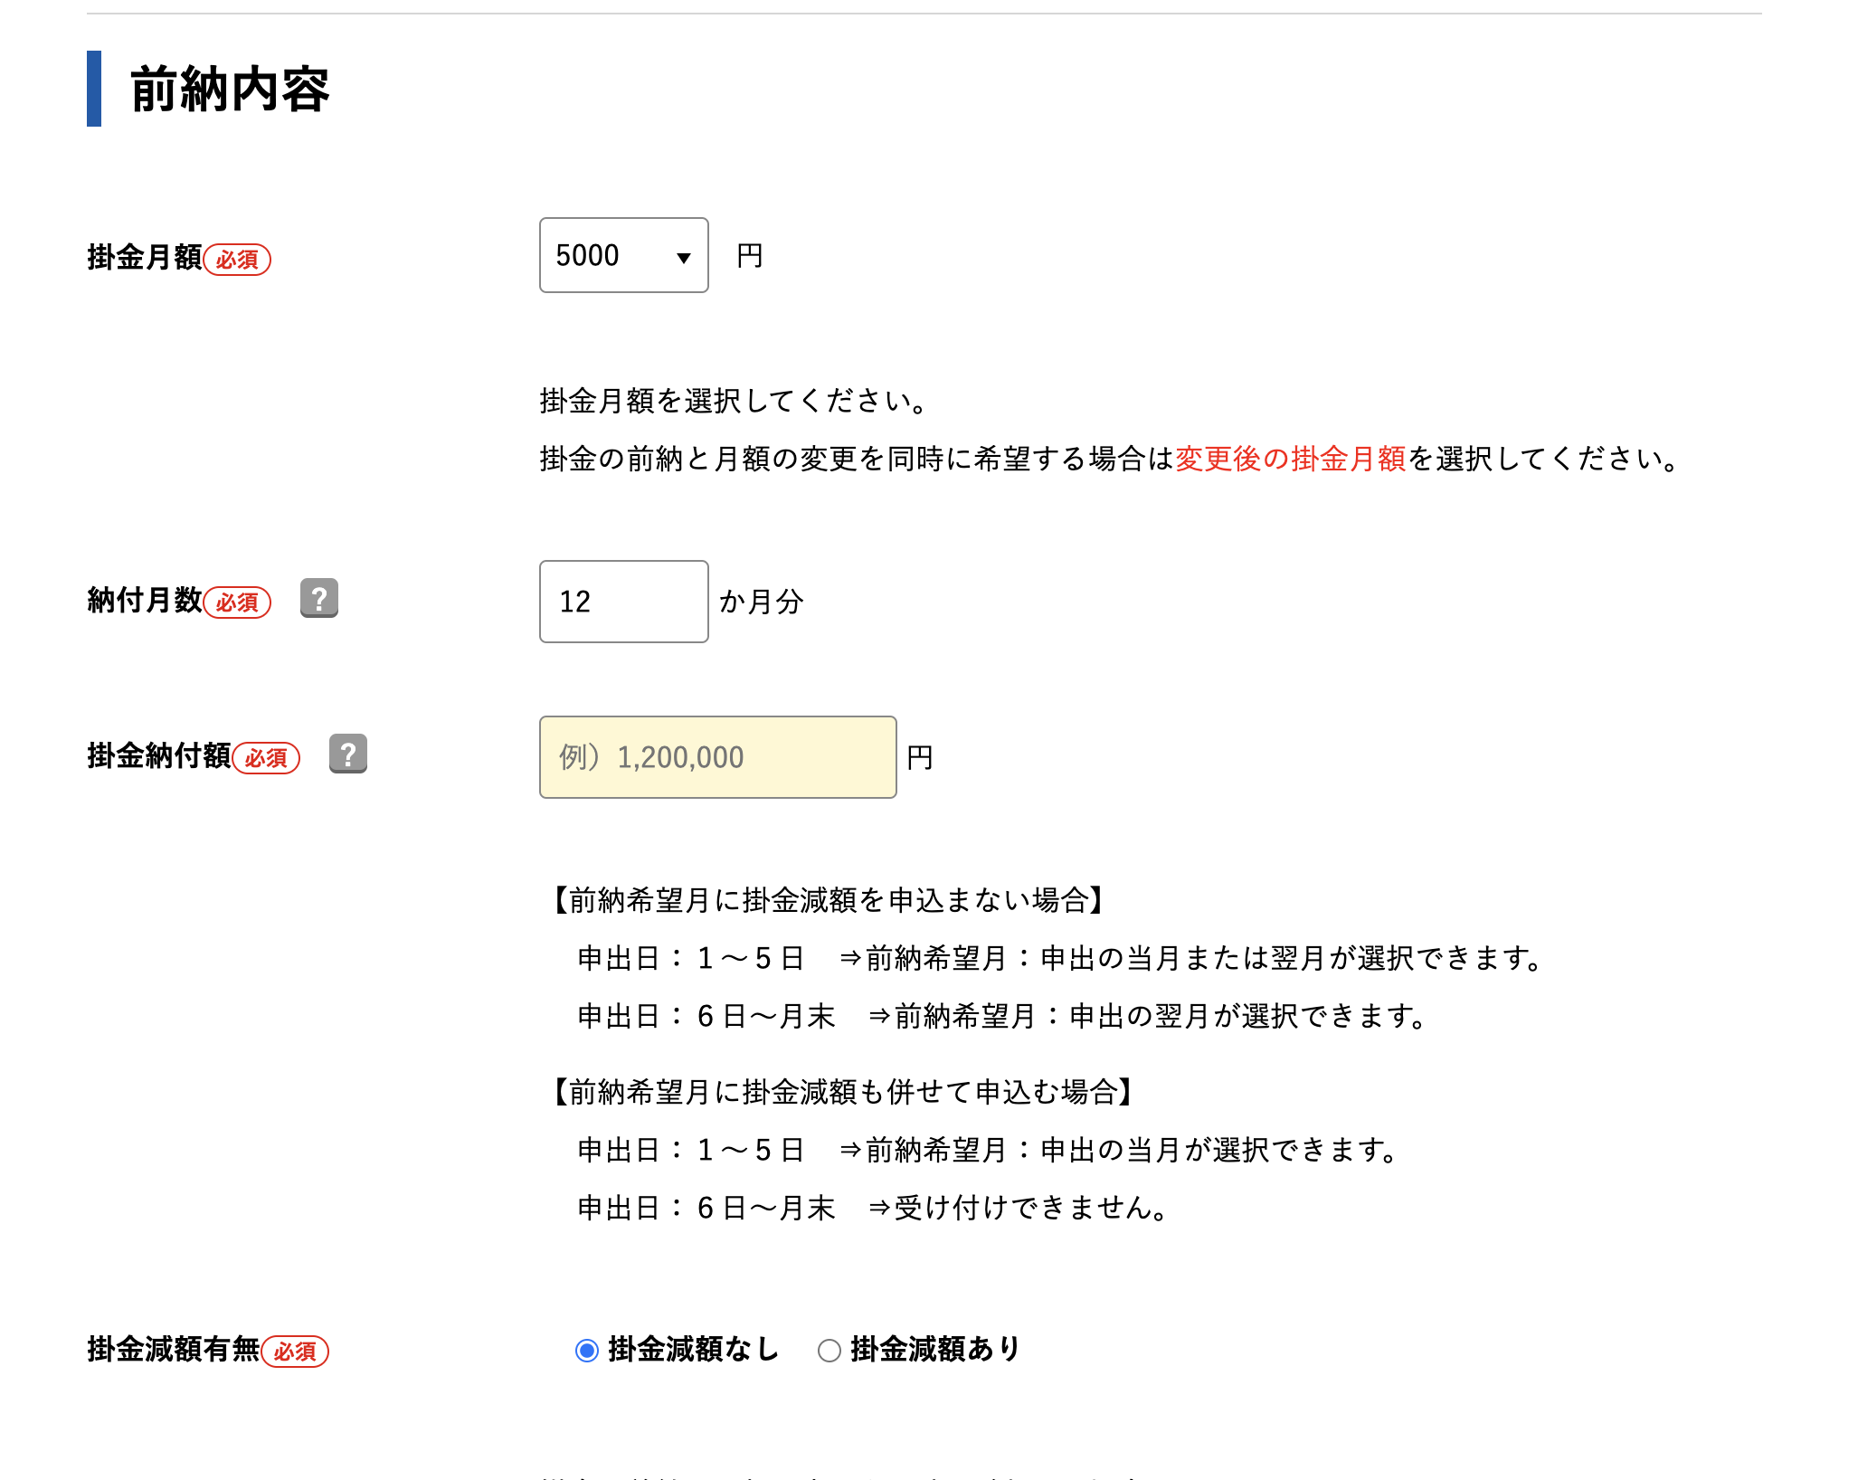Click the blue bar beside 前納内容 heading
Image resolution: width=1858 pixels, height=1480 pixels.
pos(94,89)
